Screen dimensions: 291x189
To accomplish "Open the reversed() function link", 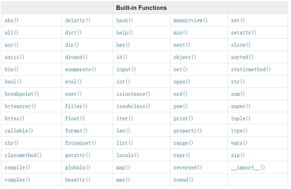I will (188, 168).
